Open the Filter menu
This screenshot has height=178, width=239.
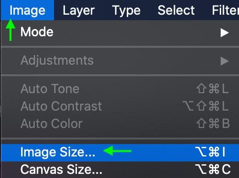click(225, 10)
